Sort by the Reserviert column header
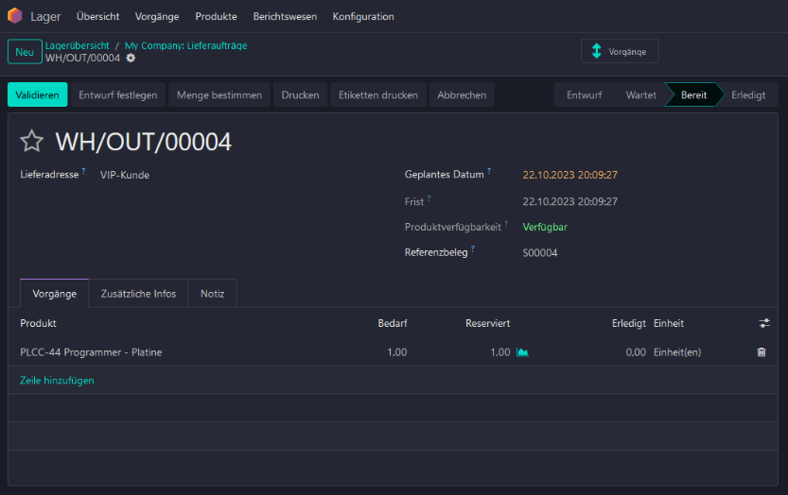This screenshot has width=788, height=495. coord(487,323)
